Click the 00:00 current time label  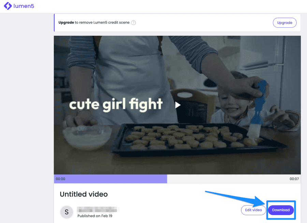click(60, 179)
